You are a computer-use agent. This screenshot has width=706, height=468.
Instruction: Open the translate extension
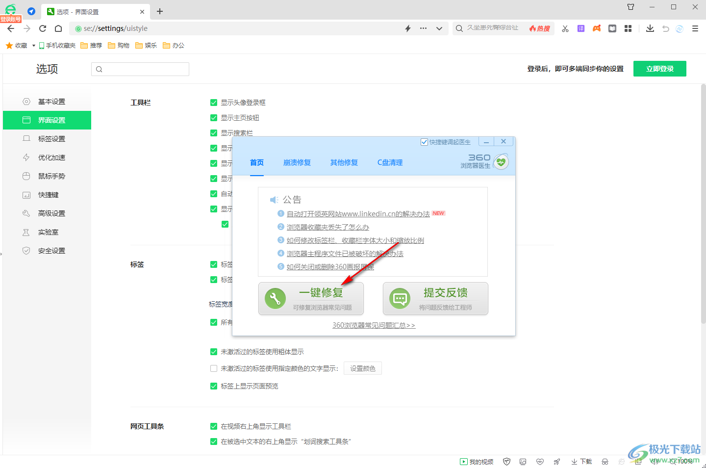[x=581, y=28]
